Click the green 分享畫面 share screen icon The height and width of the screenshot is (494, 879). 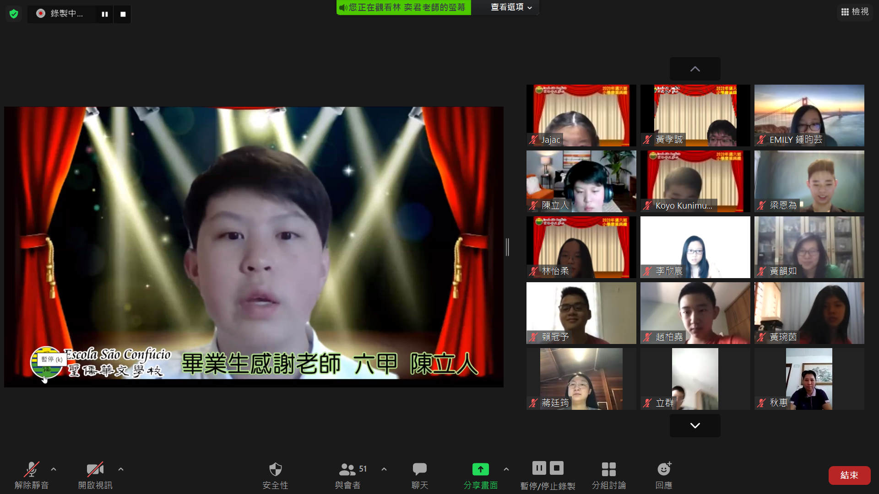click(480, 469)
